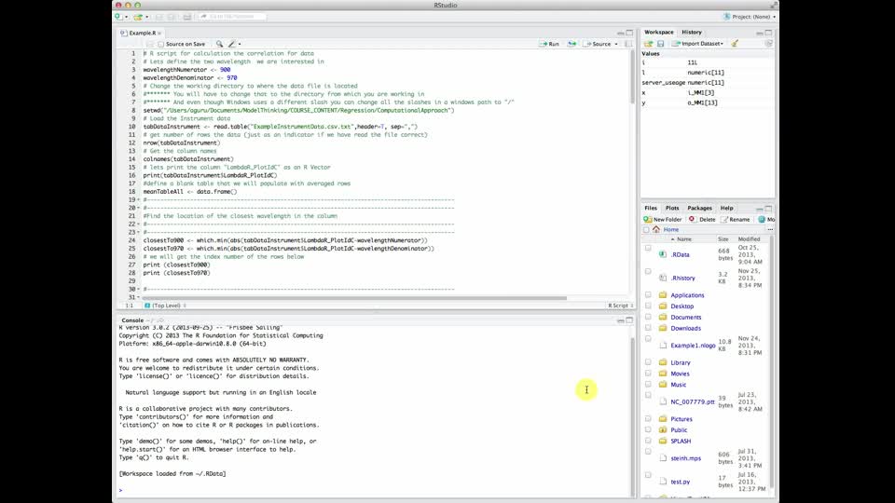The image size is (895, 503).
Task: Maximize the source editor pane
Action: pyautogui.click(x=629, y=33)
